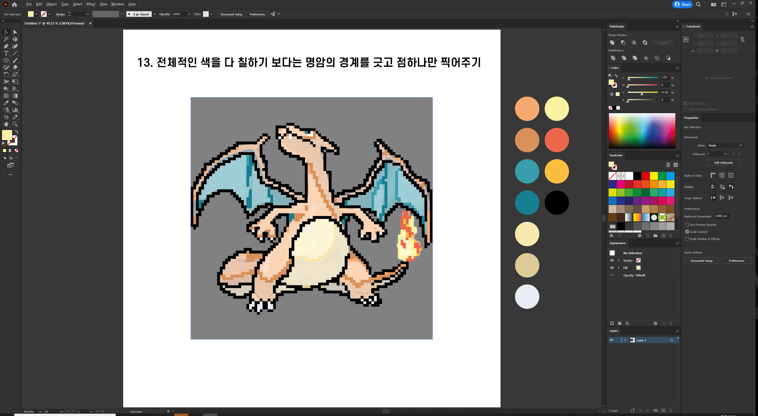The height and width of the screenshot is (416, 758).
Task: Select the Line Segment tool
Action: 15,53
